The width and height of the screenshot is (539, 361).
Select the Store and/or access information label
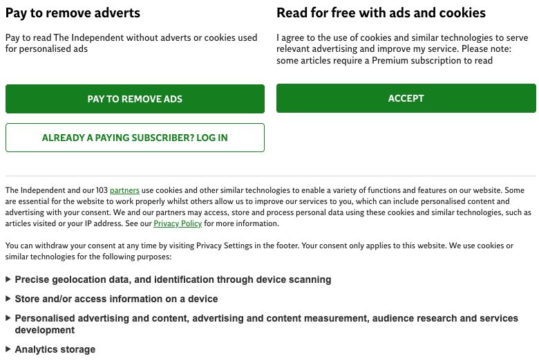coord(116,299)
